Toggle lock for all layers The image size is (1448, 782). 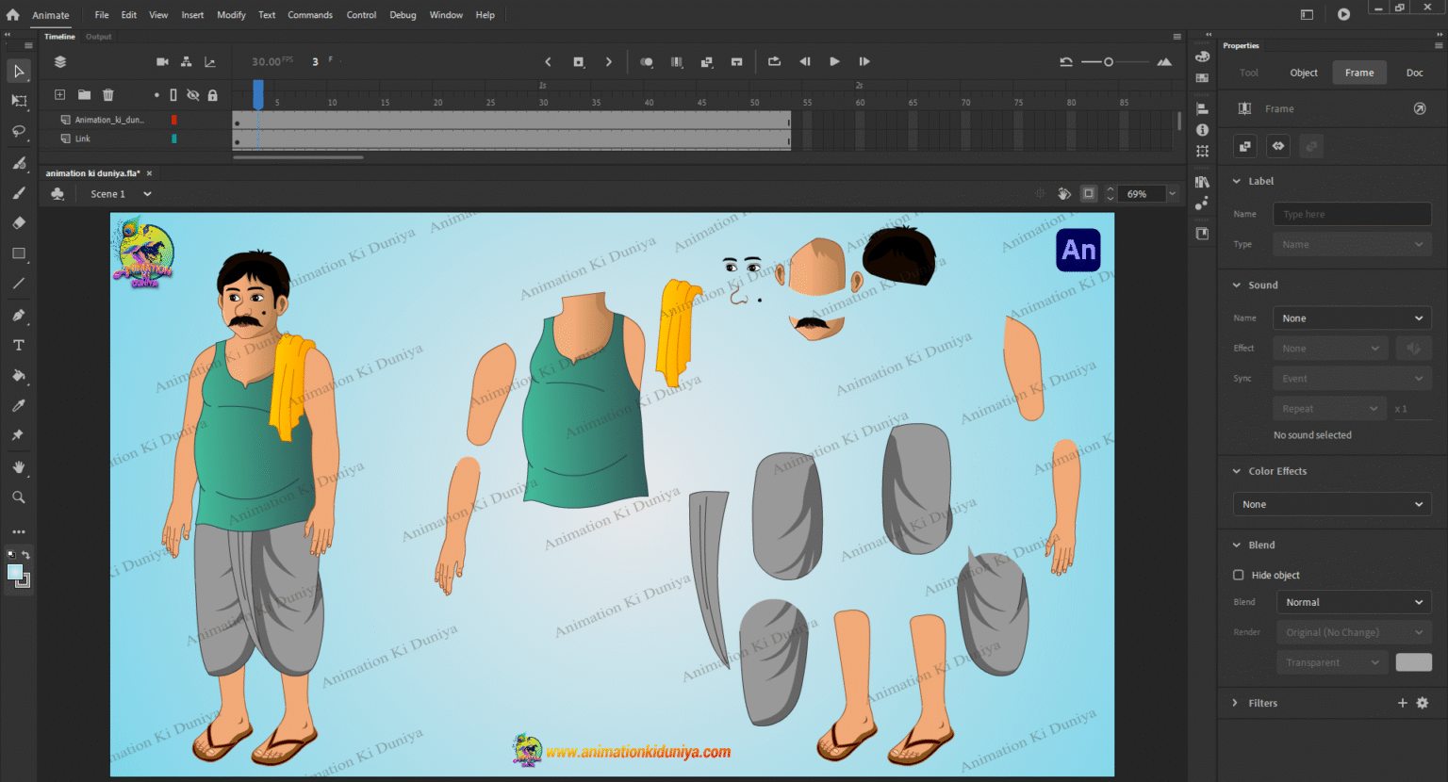pos(213,95)
